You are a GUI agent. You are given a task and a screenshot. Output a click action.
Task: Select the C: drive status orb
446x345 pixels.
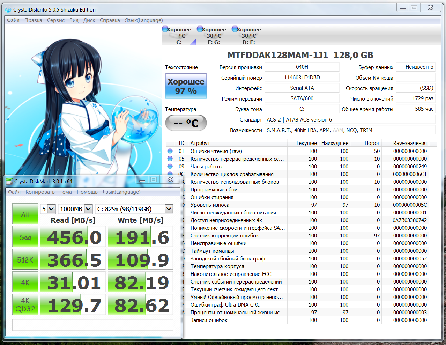pyautogui.click(x=165, y=29)
